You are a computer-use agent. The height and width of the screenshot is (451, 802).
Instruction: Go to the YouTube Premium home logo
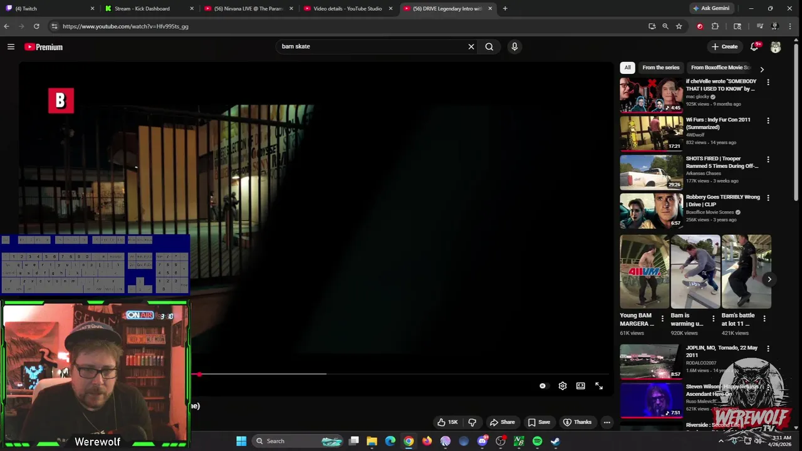pyautogui.click(x=43, y=47)
